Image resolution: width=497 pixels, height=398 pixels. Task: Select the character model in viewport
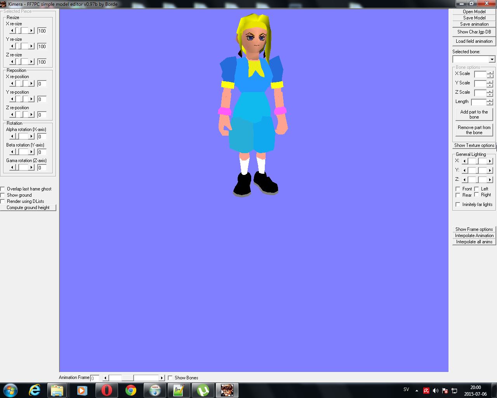[254, 105]
